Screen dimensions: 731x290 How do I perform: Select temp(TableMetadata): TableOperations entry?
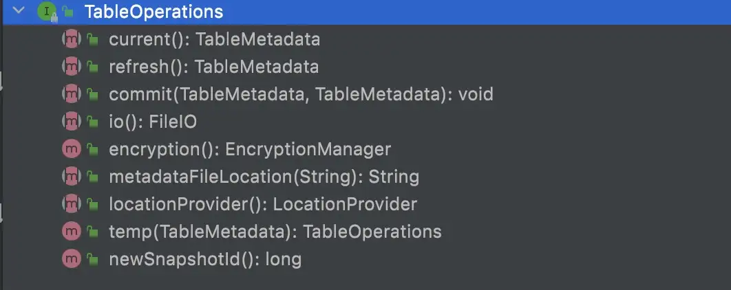(x=275, y=232)
